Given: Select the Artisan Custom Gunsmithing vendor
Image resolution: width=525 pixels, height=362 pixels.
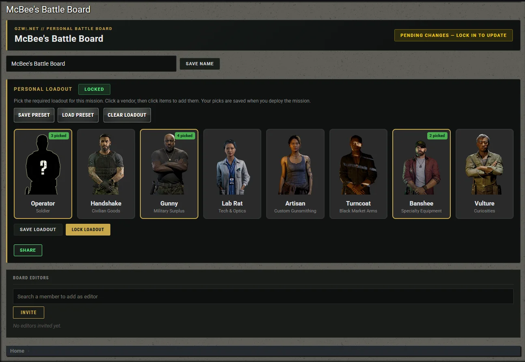Looking at the screenshot, I should 295,174.
